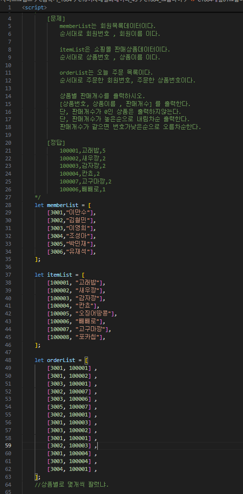Click the member entry [3001,"이만수"]
243x494 pixels.
pyautogui.click(x=71, y=212)
